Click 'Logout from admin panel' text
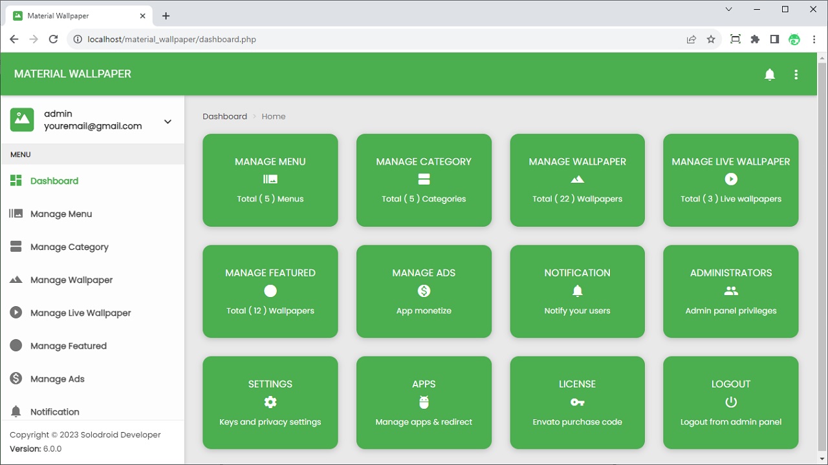 [731, 422]
